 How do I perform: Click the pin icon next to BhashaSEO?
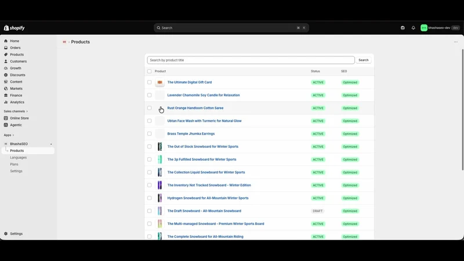(51, 144)
